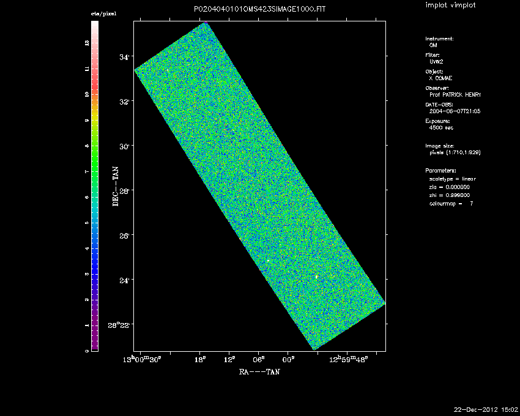The width and height of the screenshot is (520, 416).
Task: Click the 28' declination tick label
Action: [x=124, y=191]
